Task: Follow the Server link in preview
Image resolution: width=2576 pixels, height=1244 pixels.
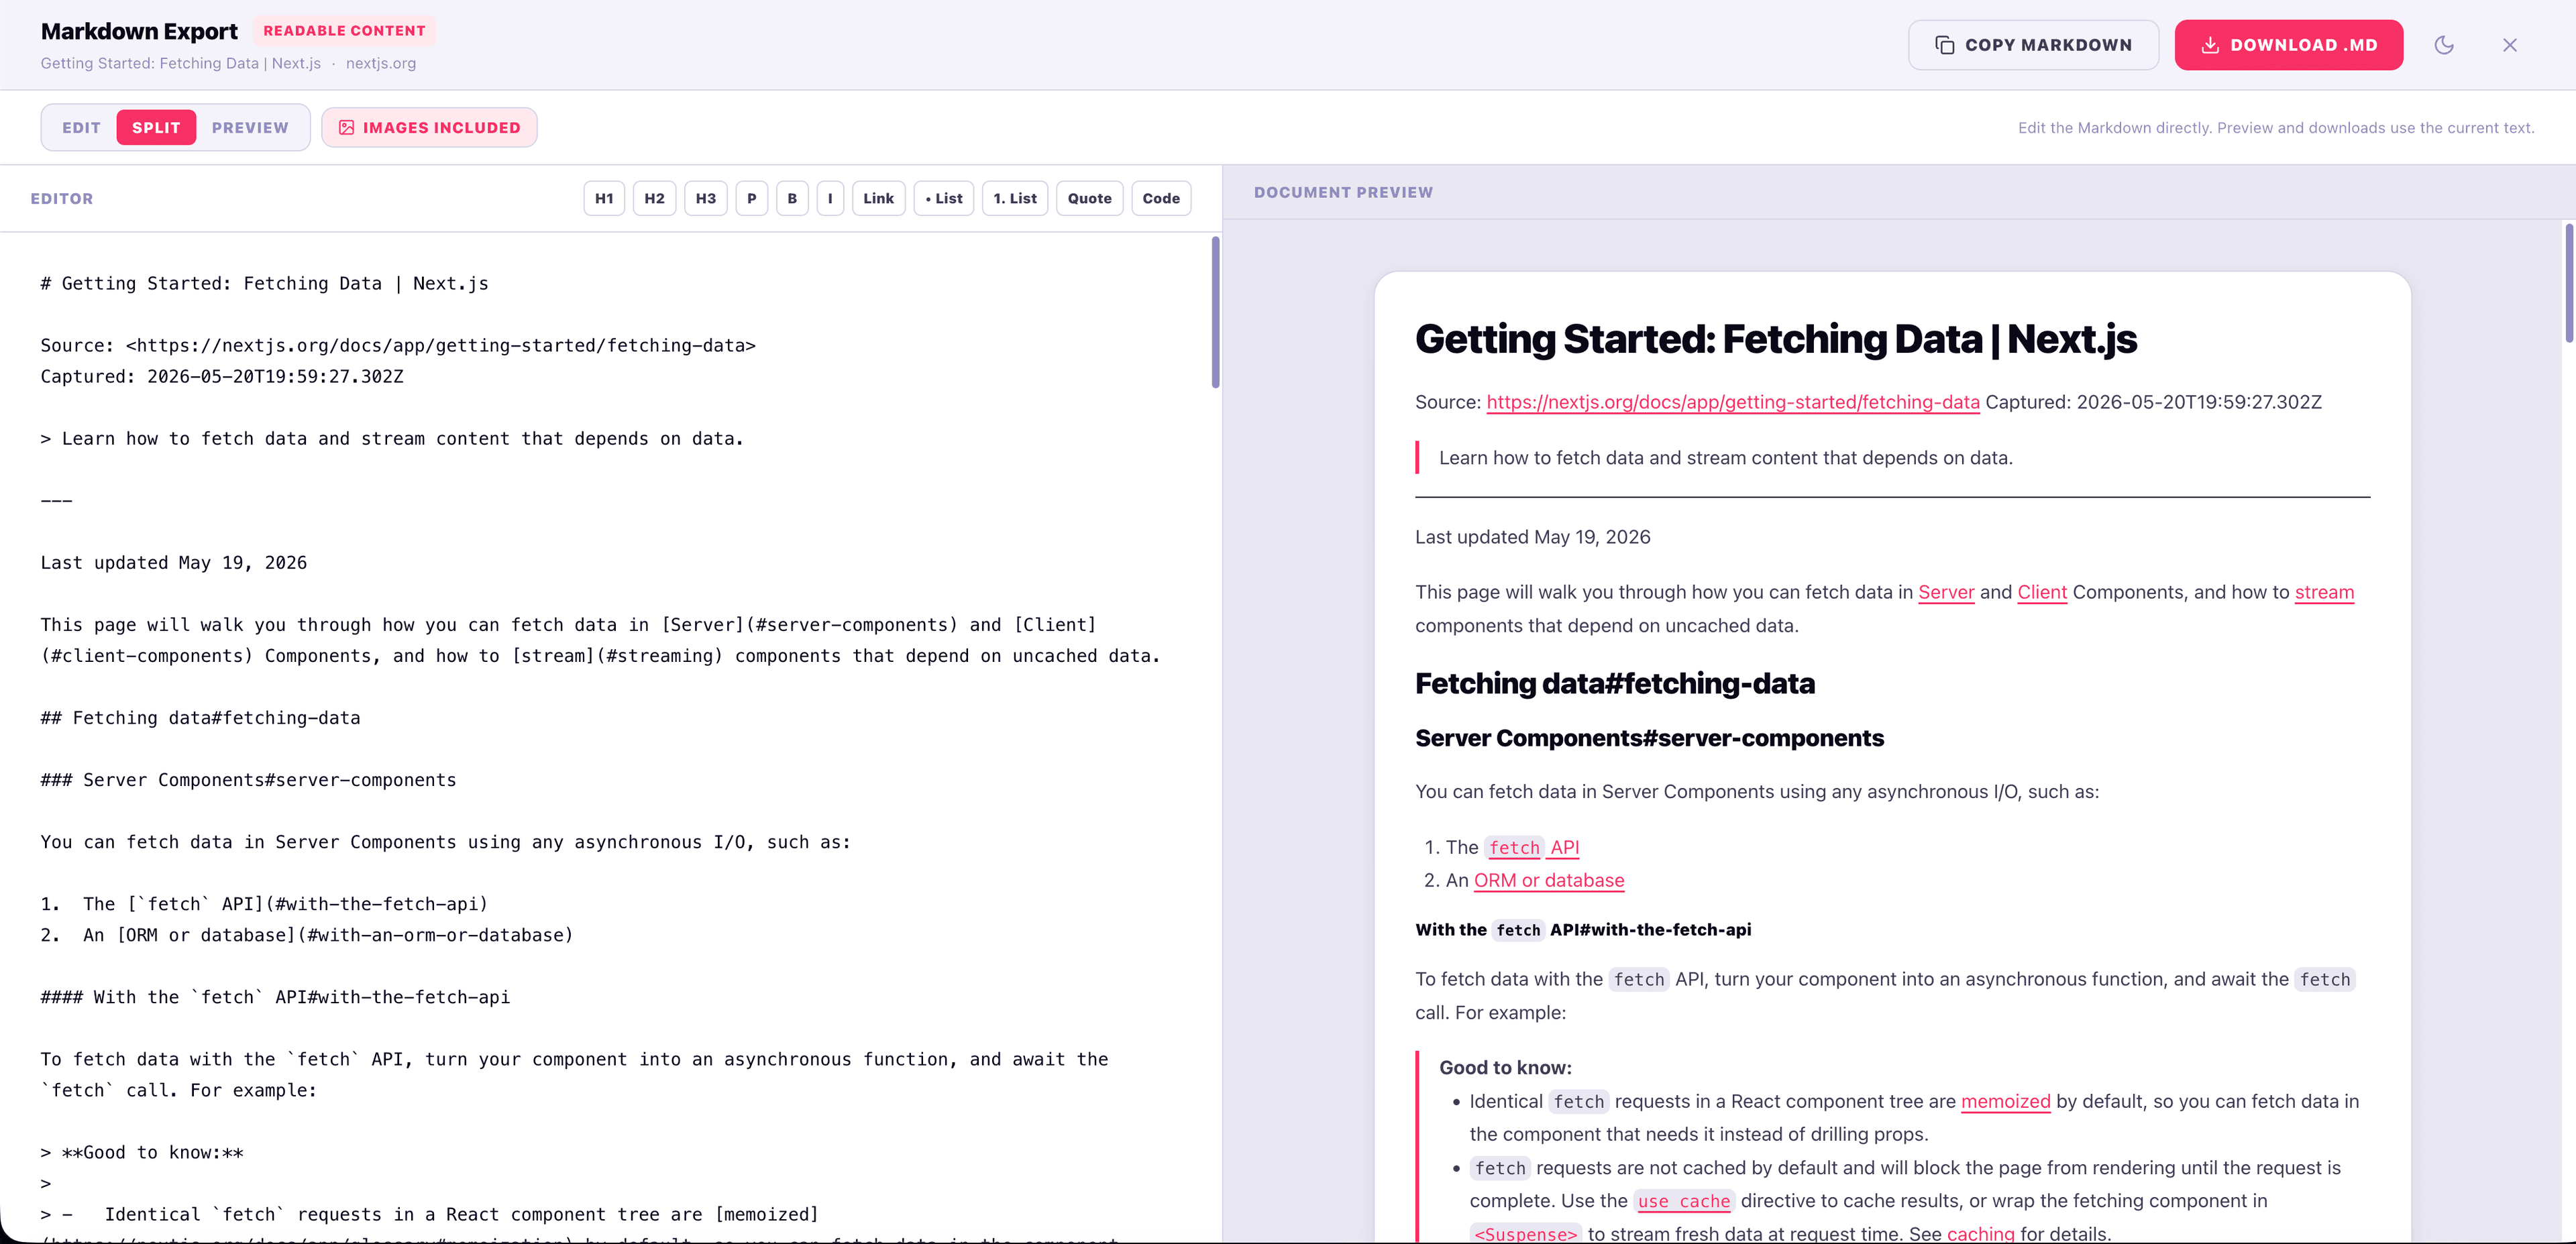Action: (1946, 592)
